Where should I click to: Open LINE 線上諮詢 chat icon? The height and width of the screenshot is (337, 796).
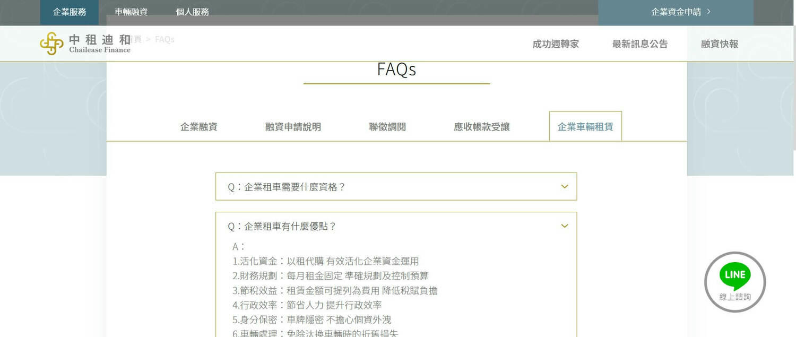pyautogui.click(x=734, y=282)
